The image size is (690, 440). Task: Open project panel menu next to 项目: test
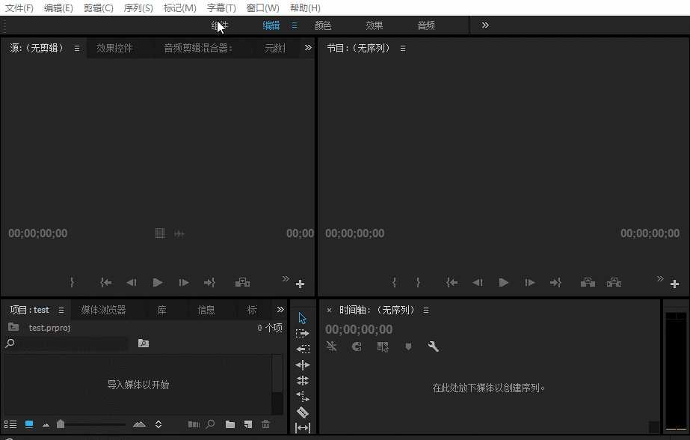61,310
